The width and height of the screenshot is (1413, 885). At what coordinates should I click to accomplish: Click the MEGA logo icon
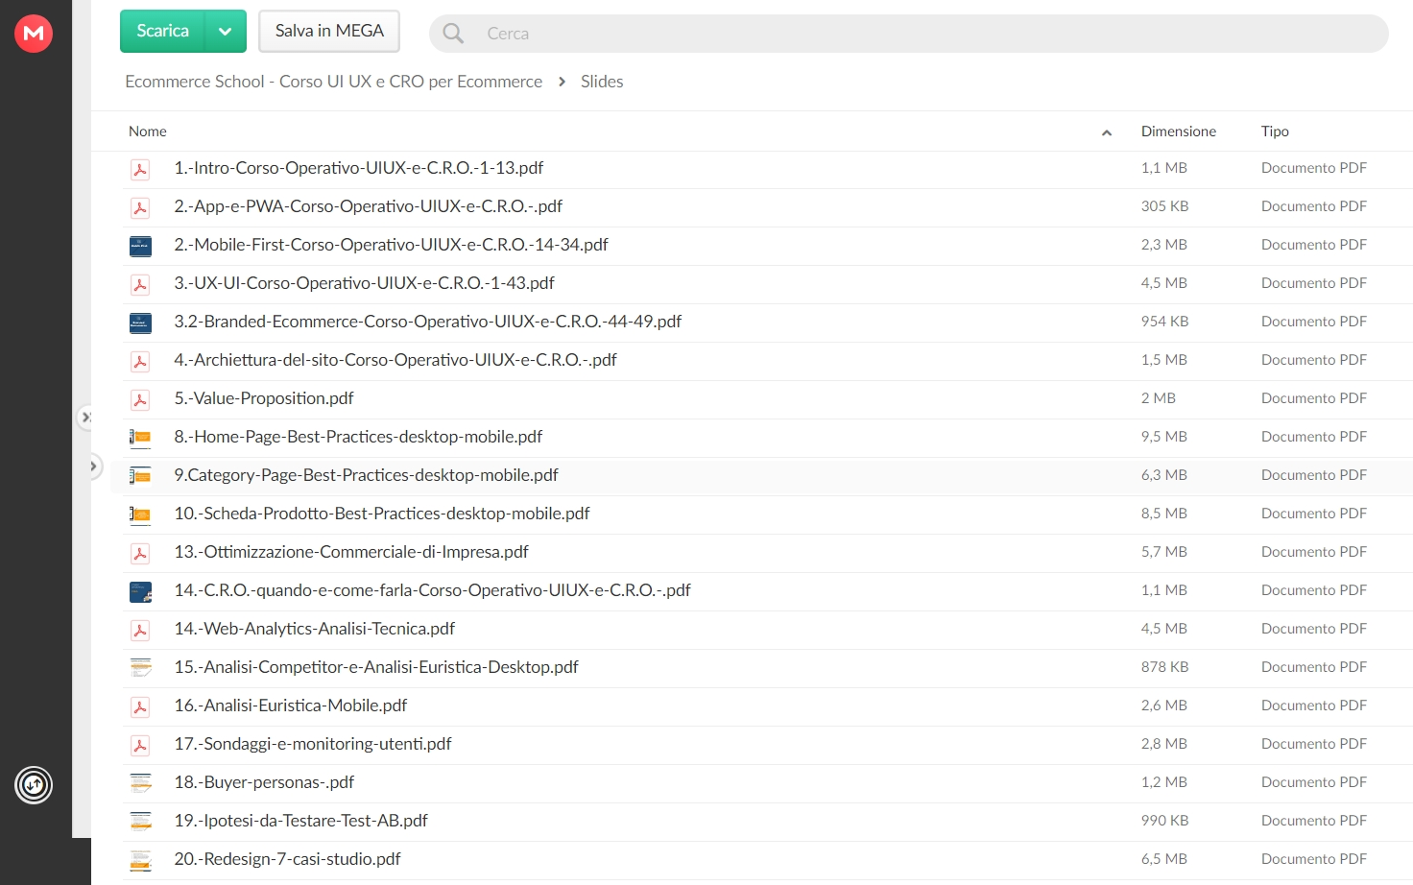pos(34,34)
